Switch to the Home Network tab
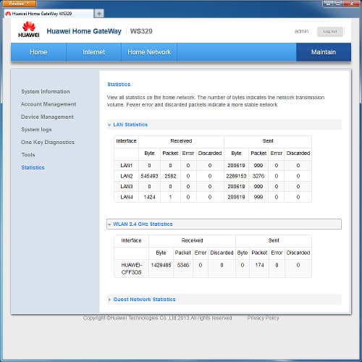The width and height of the screenshot is (362, 362). pyautogui.click(x=149, y=52)
